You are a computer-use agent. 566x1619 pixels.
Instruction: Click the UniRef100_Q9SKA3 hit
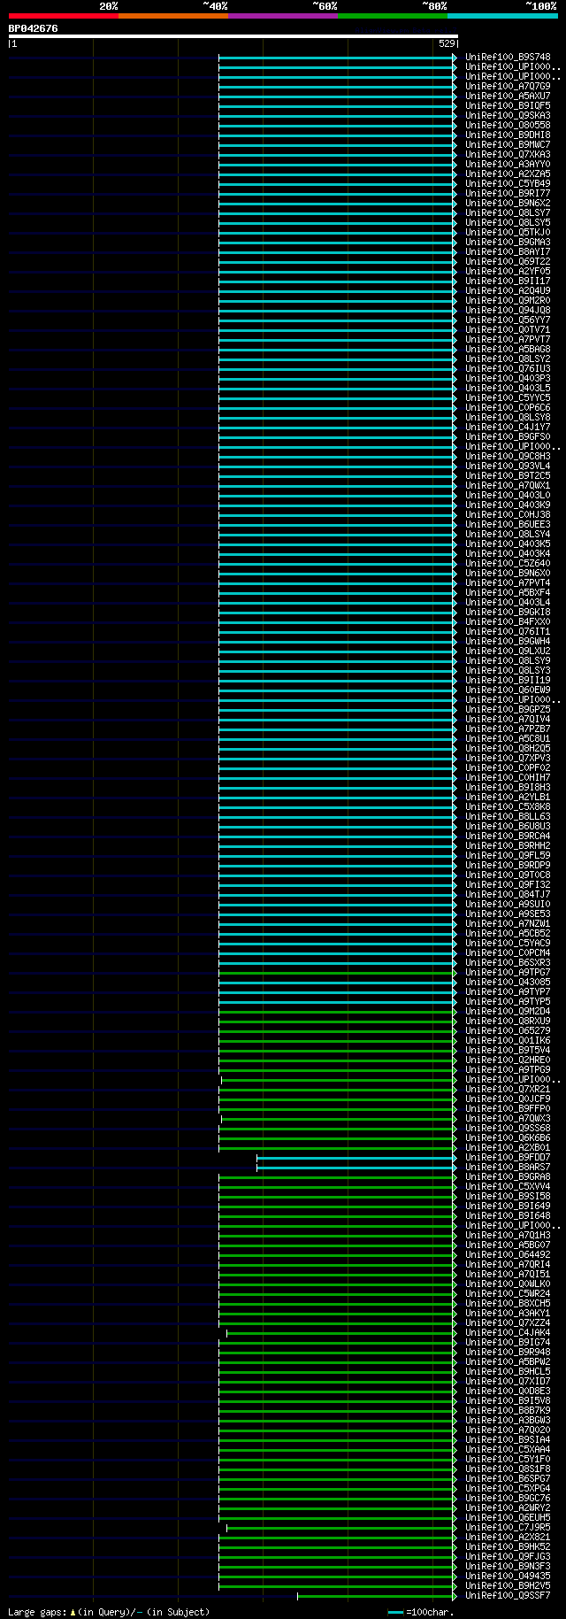pos(508,116)
